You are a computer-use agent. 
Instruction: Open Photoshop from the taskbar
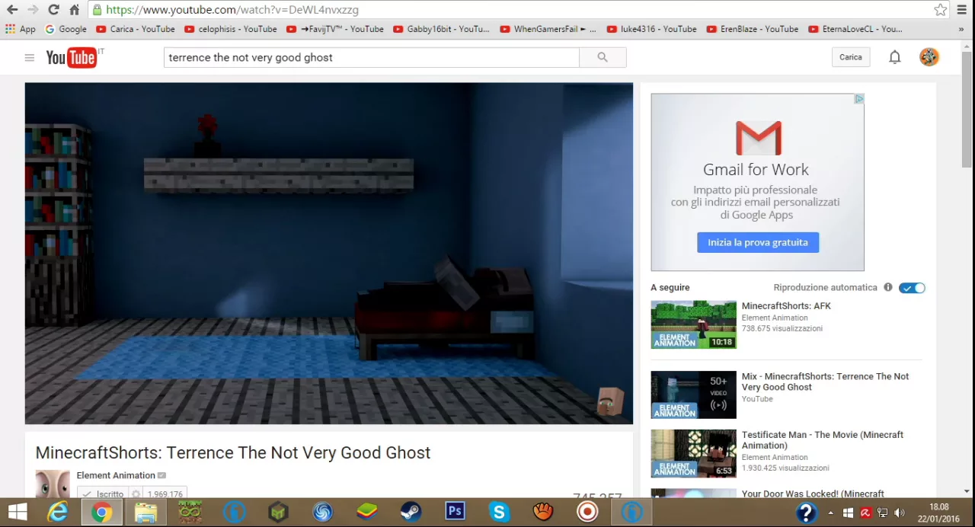[x=455, y=513]
